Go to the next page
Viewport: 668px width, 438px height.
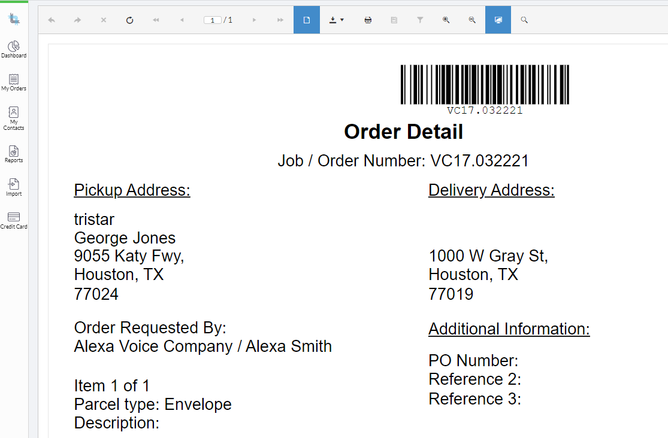point(255,20)
